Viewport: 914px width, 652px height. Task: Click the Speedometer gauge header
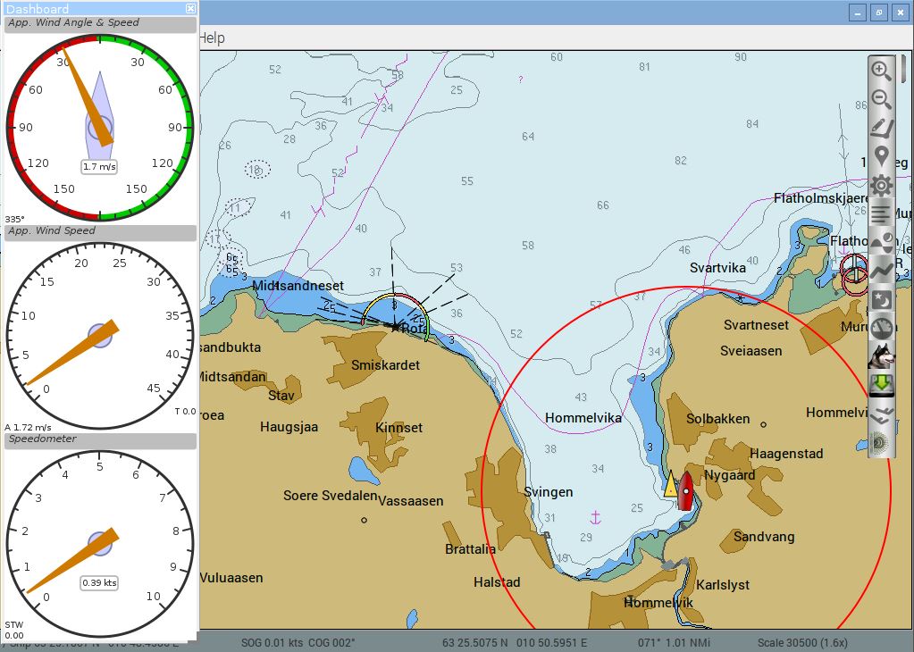coord(100,440)
